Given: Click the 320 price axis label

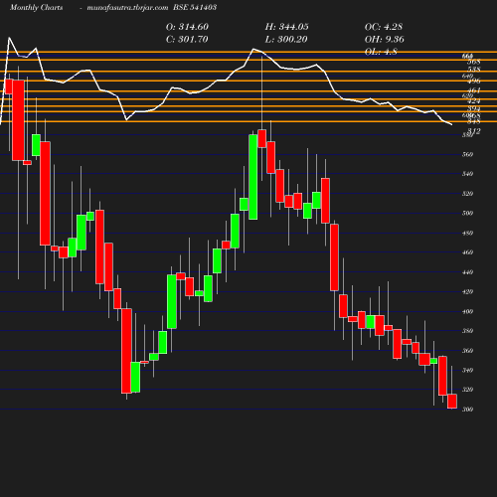Looking at the screenshot, I should coord(467,390).
